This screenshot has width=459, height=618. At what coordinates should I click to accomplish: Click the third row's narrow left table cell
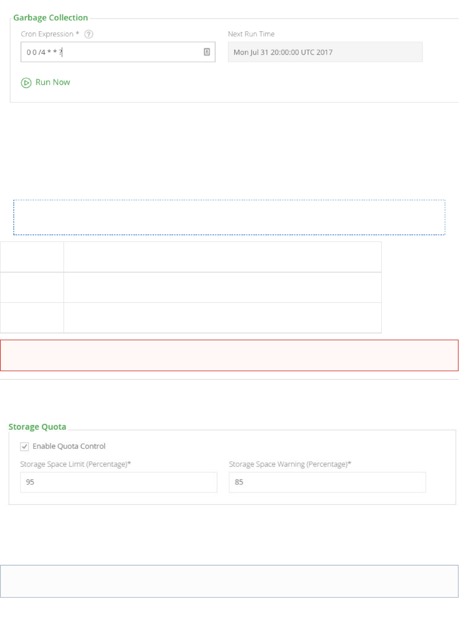[32, 318]
